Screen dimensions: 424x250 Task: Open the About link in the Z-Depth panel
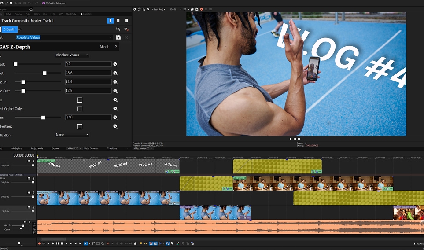104,47
